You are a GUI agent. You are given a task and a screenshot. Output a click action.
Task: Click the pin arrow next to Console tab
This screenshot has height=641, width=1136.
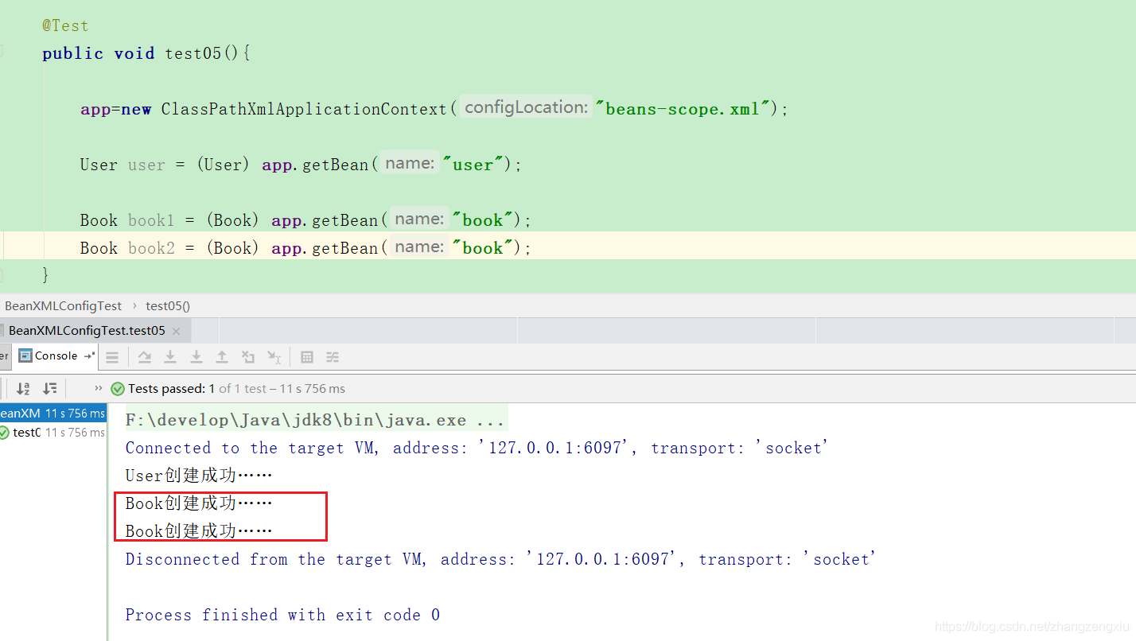[x=89, y=355]
